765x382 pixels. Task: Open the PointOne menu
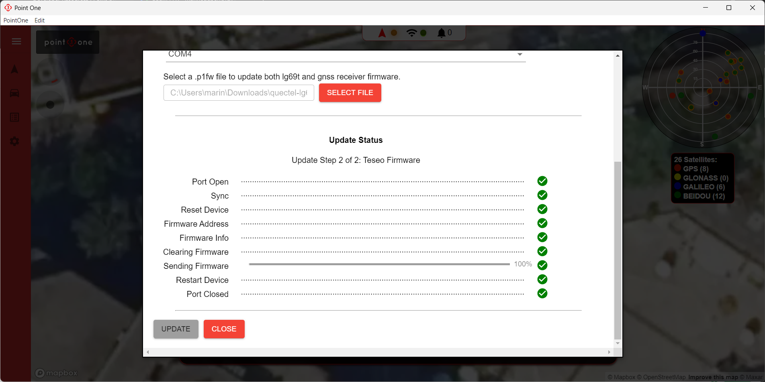pos(16,20)
